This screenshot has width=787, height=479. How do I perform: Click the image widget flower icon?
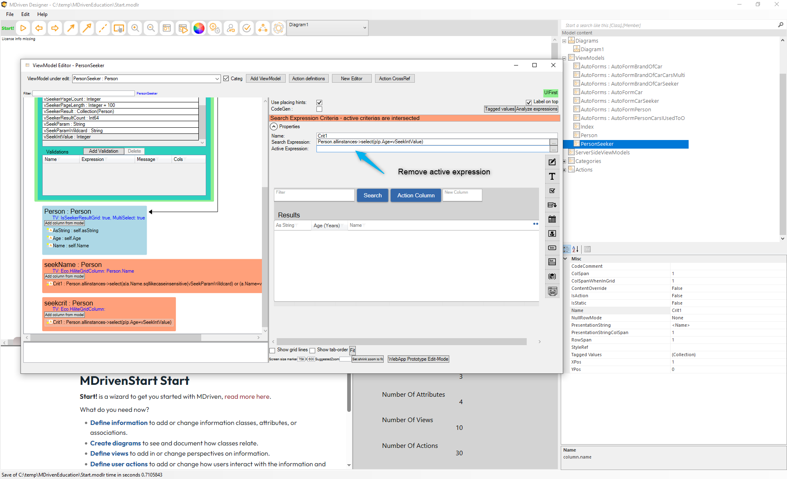(x=552, y=234)
